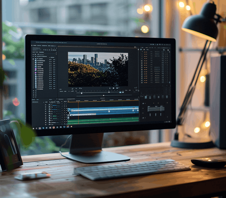Click the orange square app icon in taskbar

click(x=54, y=128)
